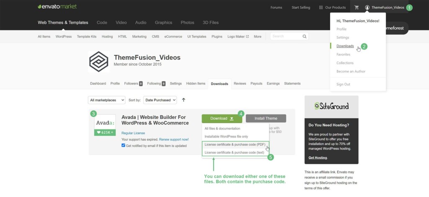Click the Get Hosting link
429x197 pixels.
point(318,158)
